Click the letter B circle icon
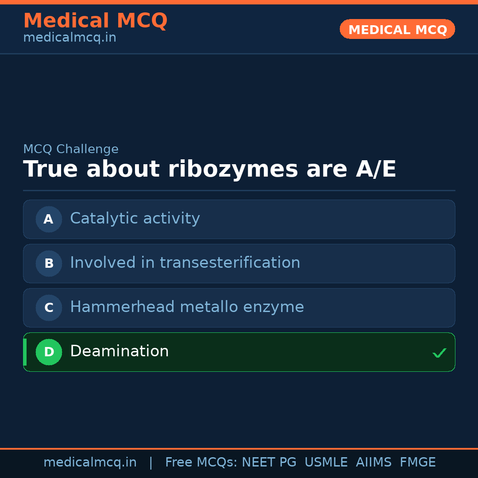 49,263
